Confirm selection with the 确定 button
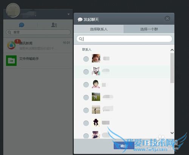This screenshot has width=189, height=155. pyautogui.click(x=124, y=146)
